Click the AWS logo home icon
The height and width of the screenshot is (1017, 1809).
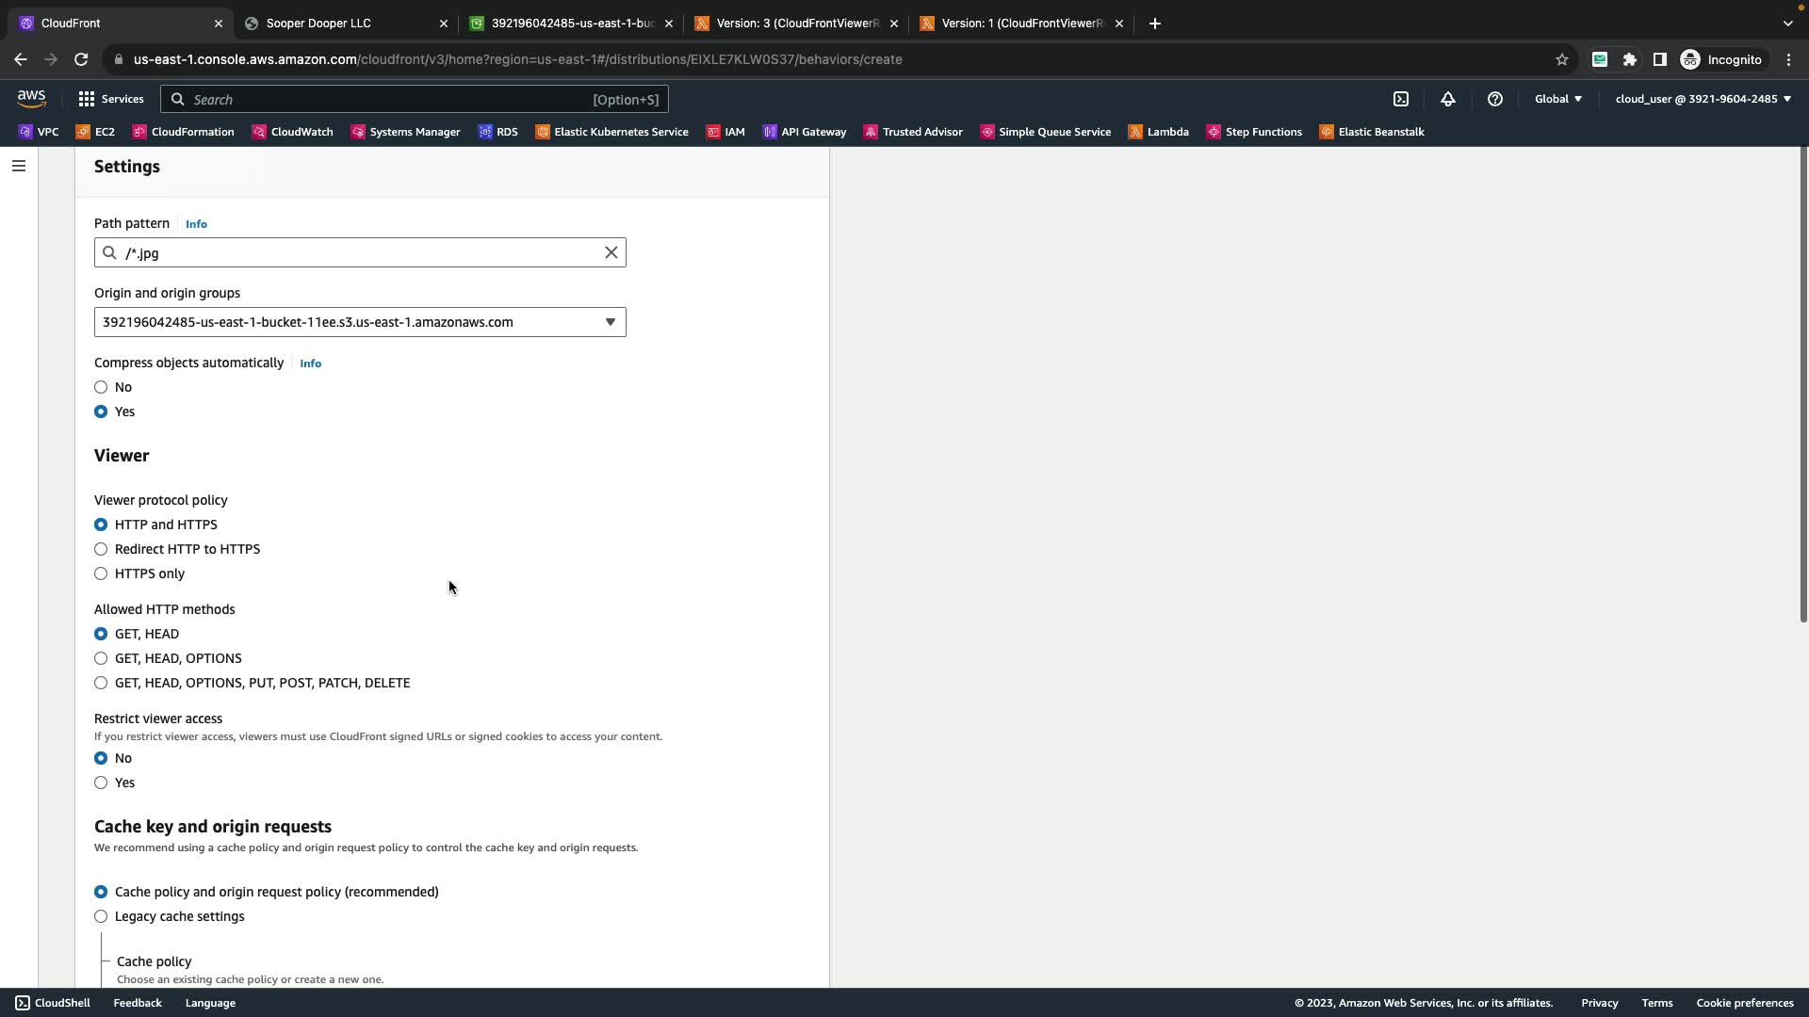pyautogui.click(x=31, y=99)
